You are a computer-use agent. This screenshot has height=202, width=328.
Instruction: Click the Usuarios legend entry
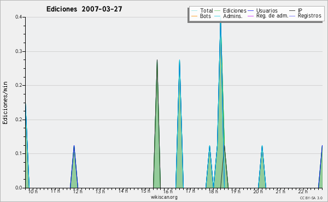coord(262,10)
